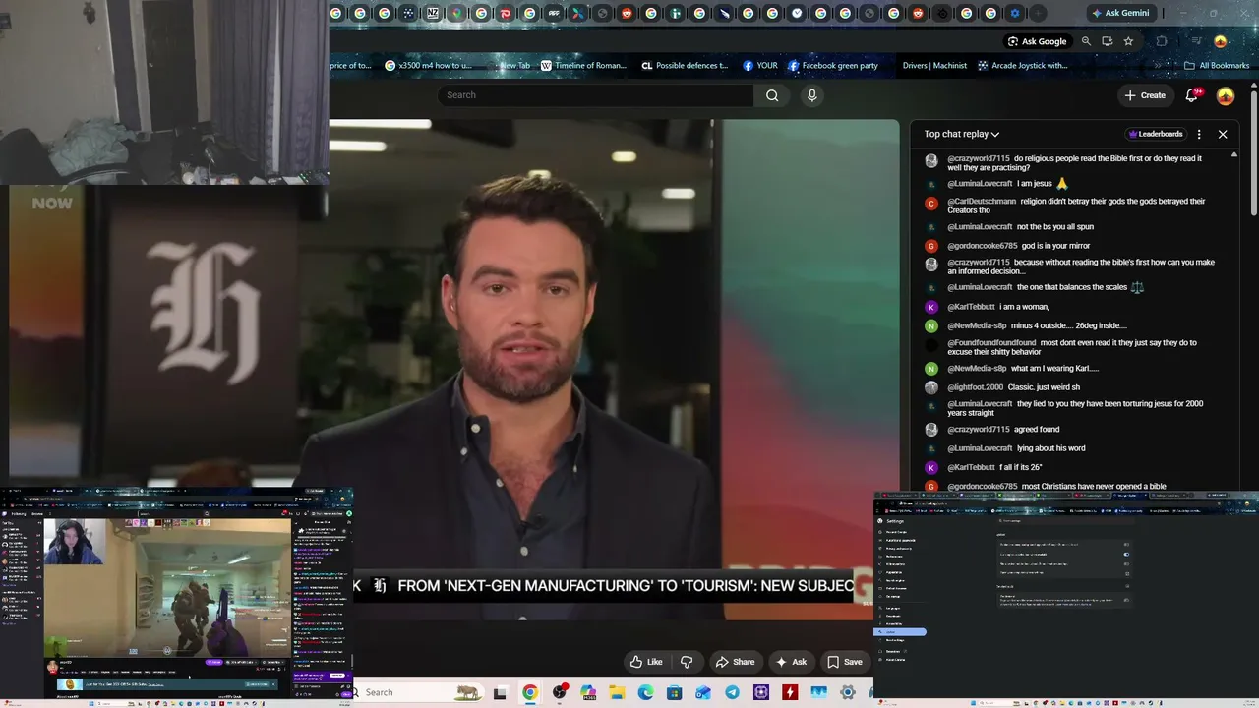Open Microsoft Edge from the taskbar
The height and width of the screenshot is (708, 1259).
tap(645, 692)
